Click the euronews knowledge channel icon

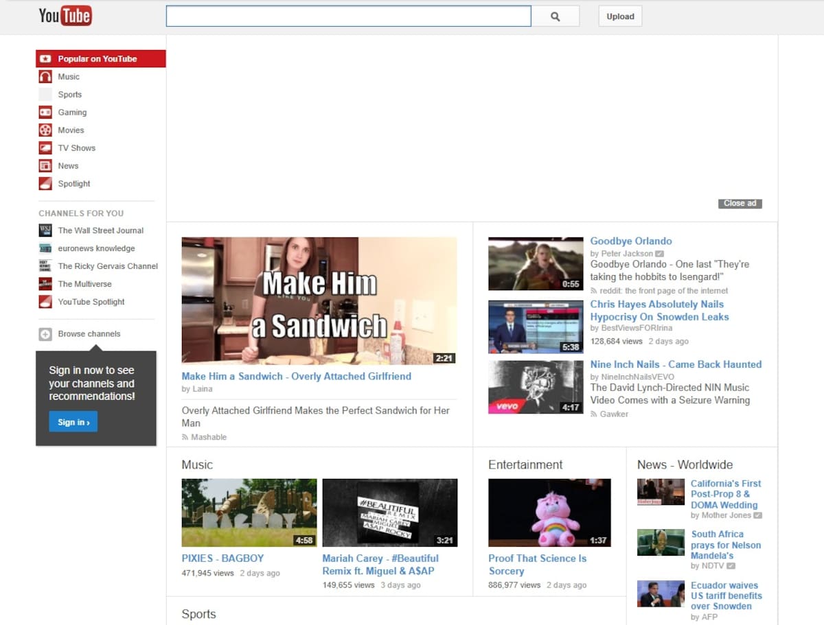pos(45,248)
